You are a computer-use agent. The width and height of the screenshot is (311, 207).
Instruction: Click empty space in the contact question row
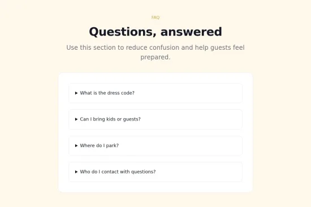click(198, 172)
